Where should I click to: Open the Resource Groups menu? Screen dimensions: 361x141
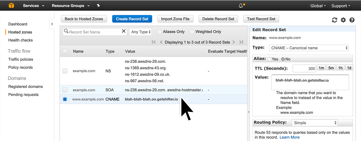(71, 6)
